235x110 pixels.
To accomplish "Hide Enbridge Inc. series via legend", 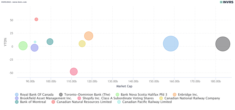I will click(x=185, y=95).
